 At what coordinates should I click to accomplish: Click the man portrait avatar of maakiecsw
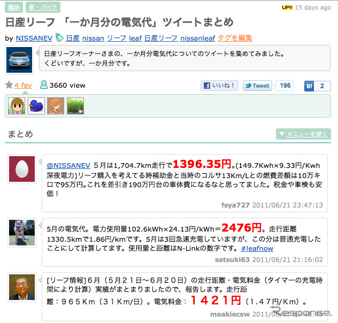coord(22,287)
